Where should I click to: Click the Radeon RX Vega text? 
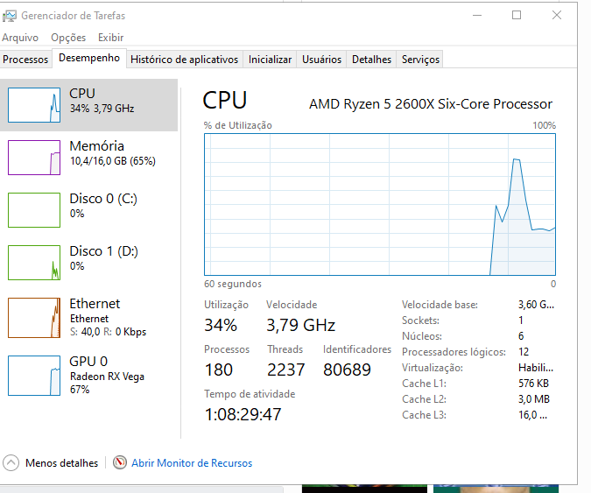click(107, 377)
